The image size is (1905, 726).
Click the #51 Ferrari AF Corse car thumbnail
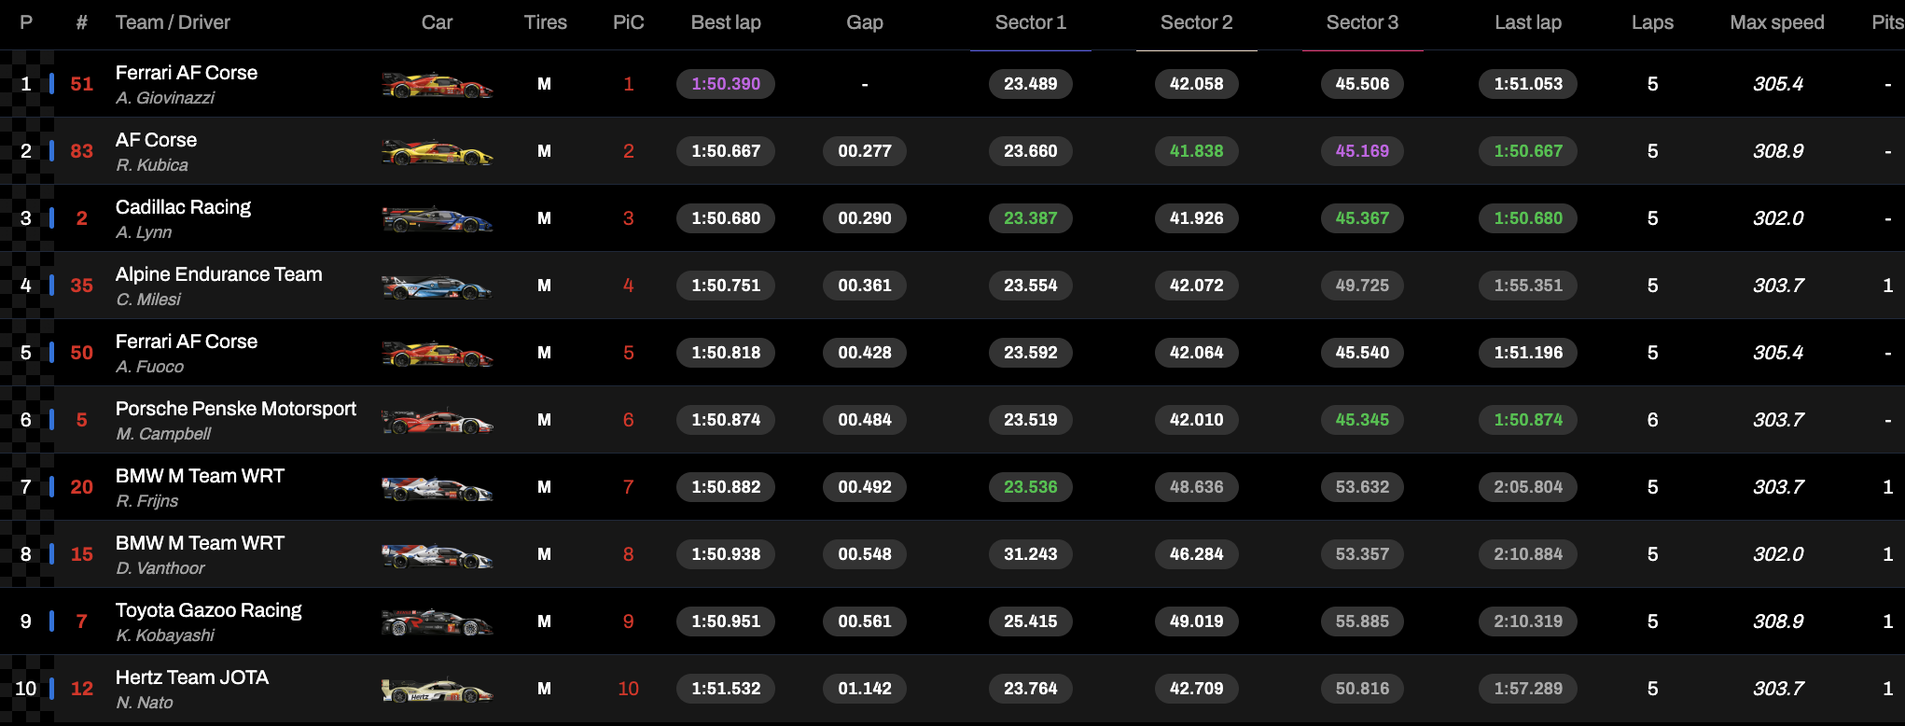pyautogui.click(x=438, y=85)
